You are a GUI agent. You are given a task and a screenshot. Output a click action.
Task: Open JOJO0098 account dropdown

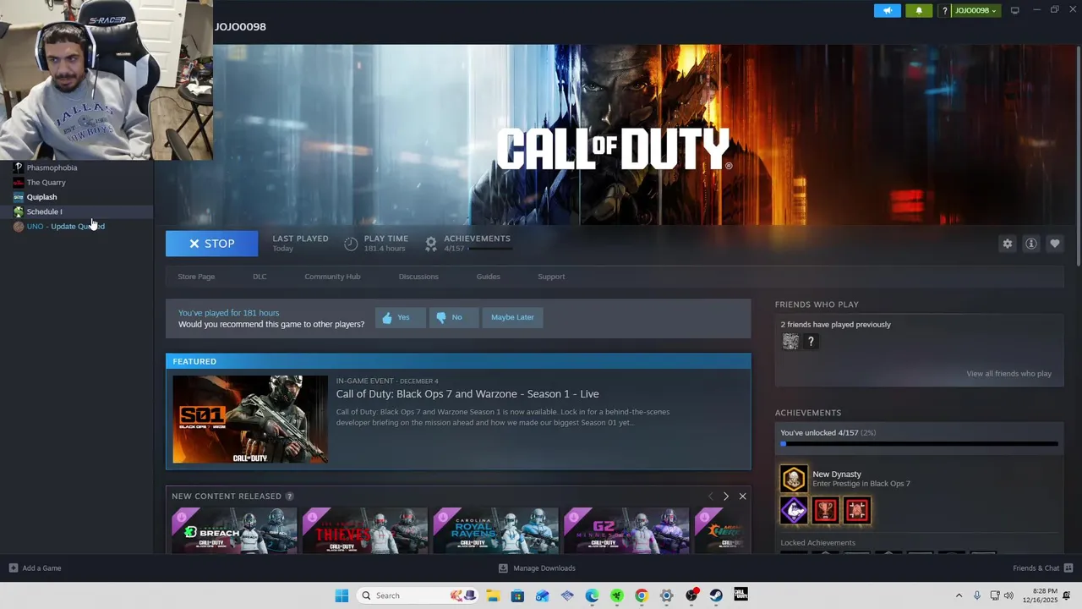pos(975,10)
